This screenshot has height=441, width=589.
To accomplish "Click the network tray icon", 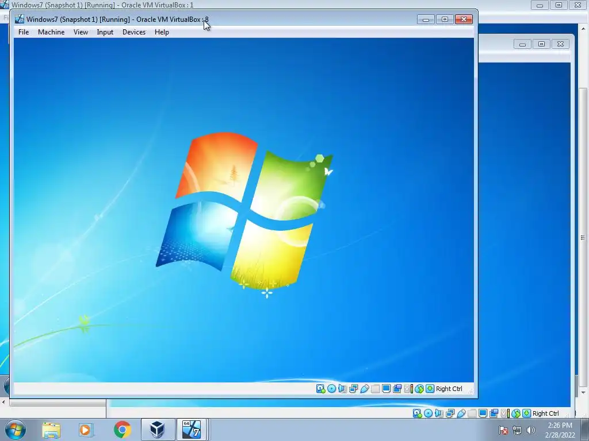I will point(517,430).
